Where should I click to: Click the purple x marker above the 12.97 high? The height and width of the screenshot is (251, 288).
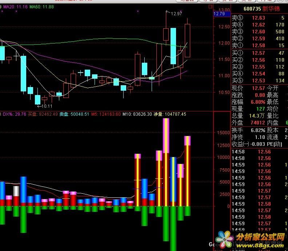[181, 11]
